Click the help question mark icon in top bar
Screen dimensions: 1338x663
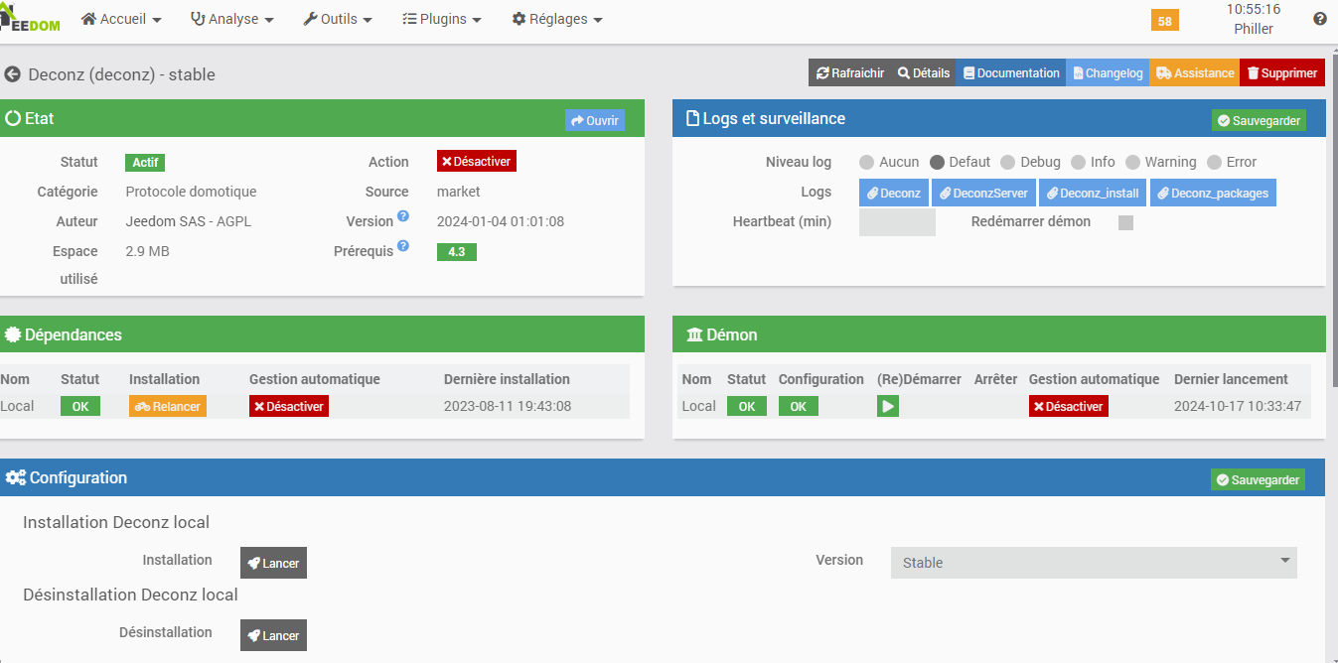1320,19
